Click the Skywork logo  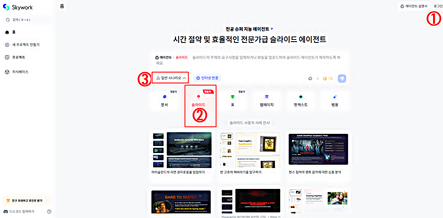tap(17, 7)
